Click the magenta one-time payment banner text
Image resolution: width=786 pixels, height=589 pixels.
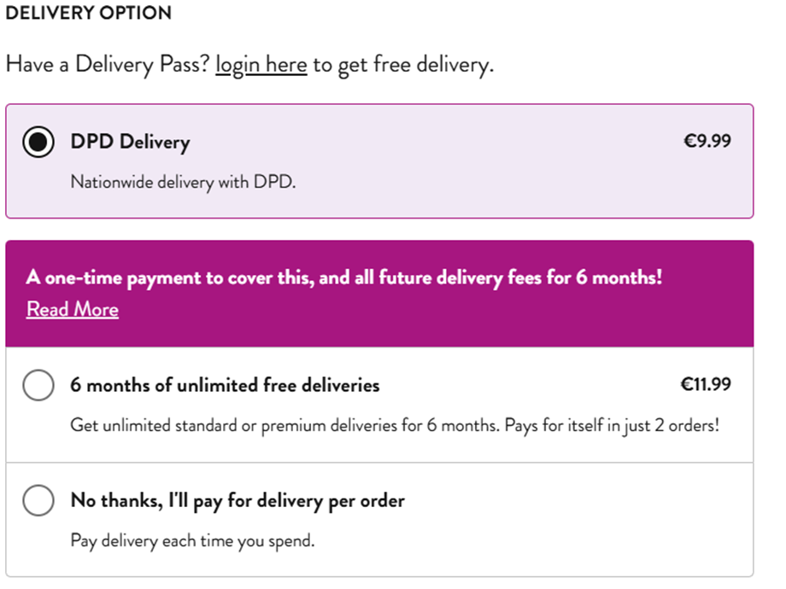click(344, 277)
